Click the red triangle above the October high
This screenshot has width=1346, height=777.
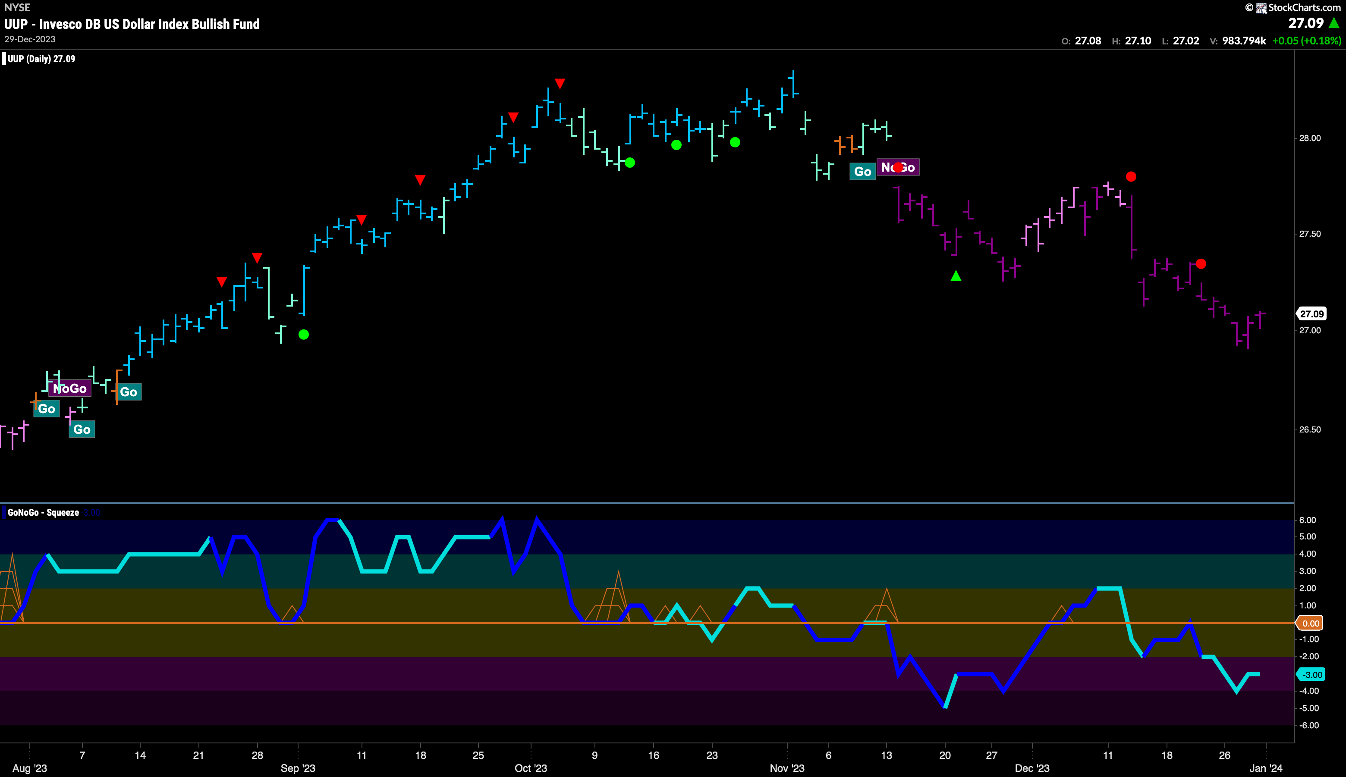[x=560, y=83]
